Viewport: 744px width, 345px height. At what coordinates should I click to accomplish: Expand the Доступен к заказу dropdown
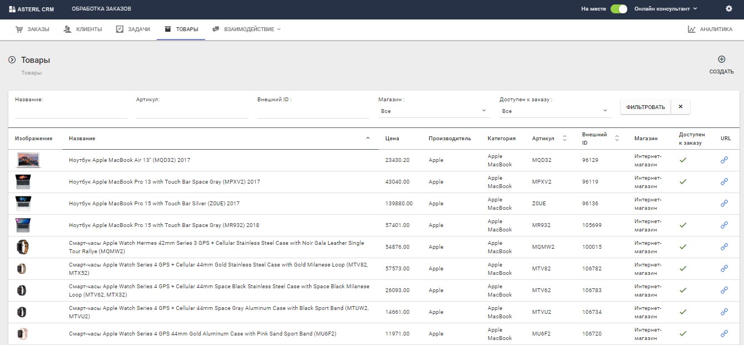(555, 111)
